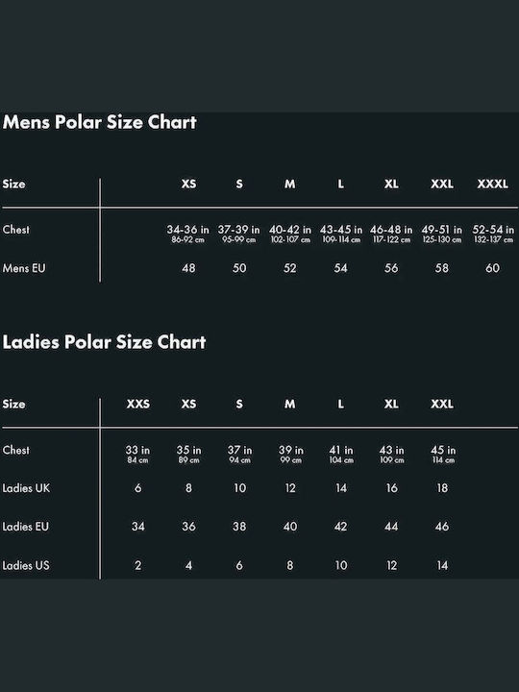Click the Ladies UK row label
The height and width of the screenshot is (692, 519).
(26, 487)
